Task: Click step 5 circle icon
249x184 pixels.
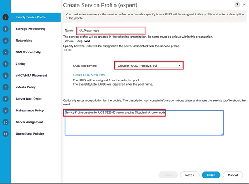Action: (x=6, y=64)
